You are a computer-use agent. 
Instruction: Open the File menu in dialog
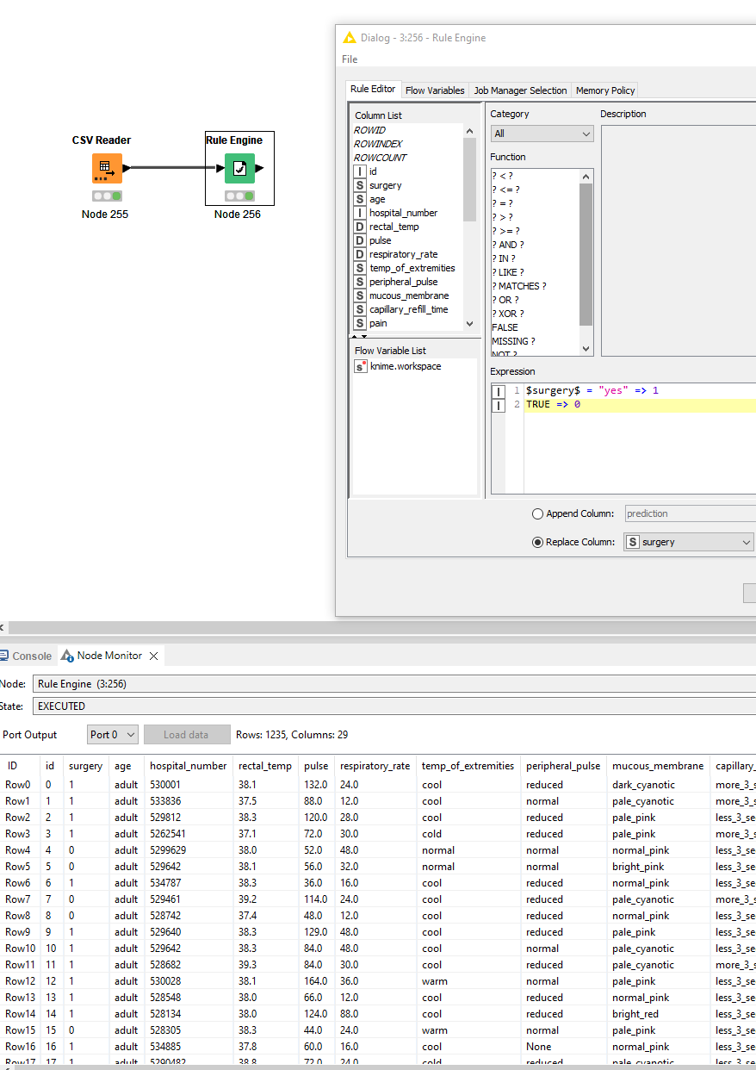[x=350, y=59]
